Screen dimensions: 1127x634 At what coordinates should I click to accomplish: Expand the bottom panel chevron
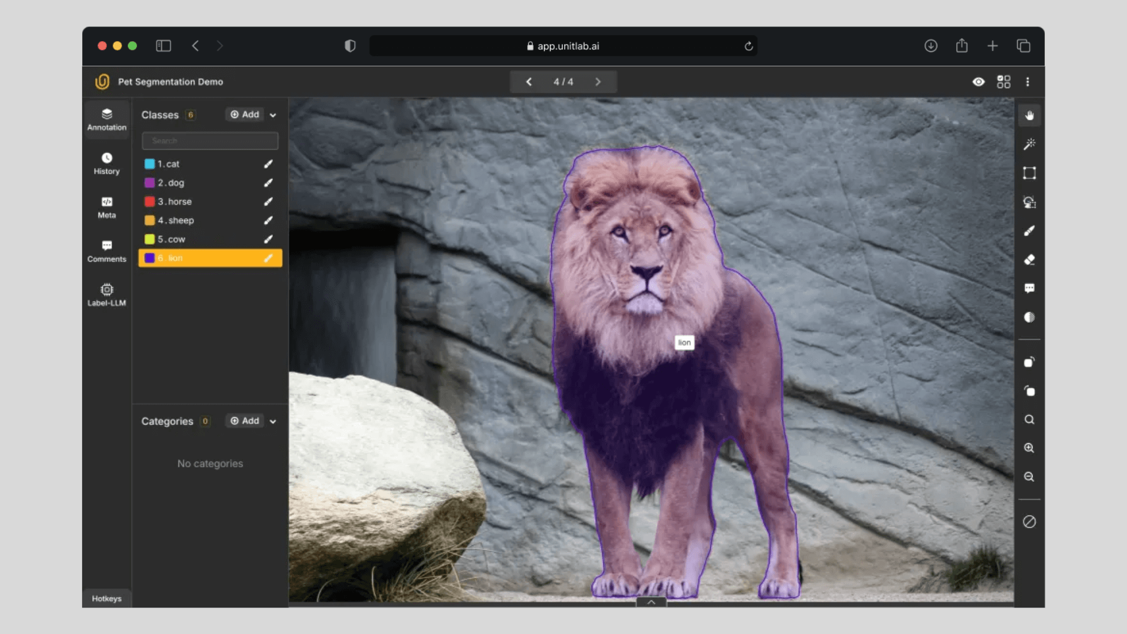(x=651, y=602)
